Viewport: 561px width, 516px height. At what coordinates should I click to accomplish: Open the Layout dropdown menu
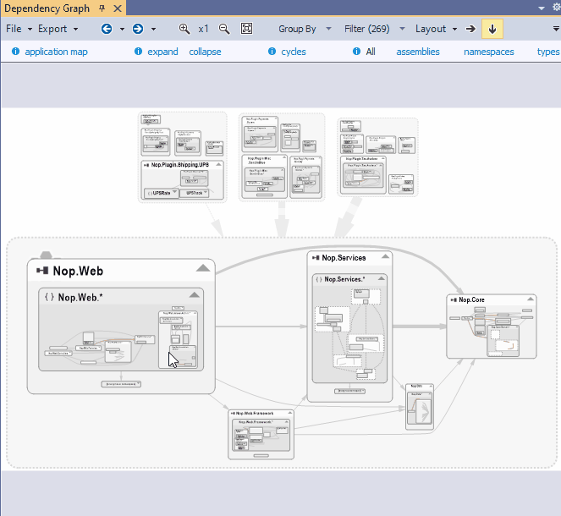pos(436,29)
